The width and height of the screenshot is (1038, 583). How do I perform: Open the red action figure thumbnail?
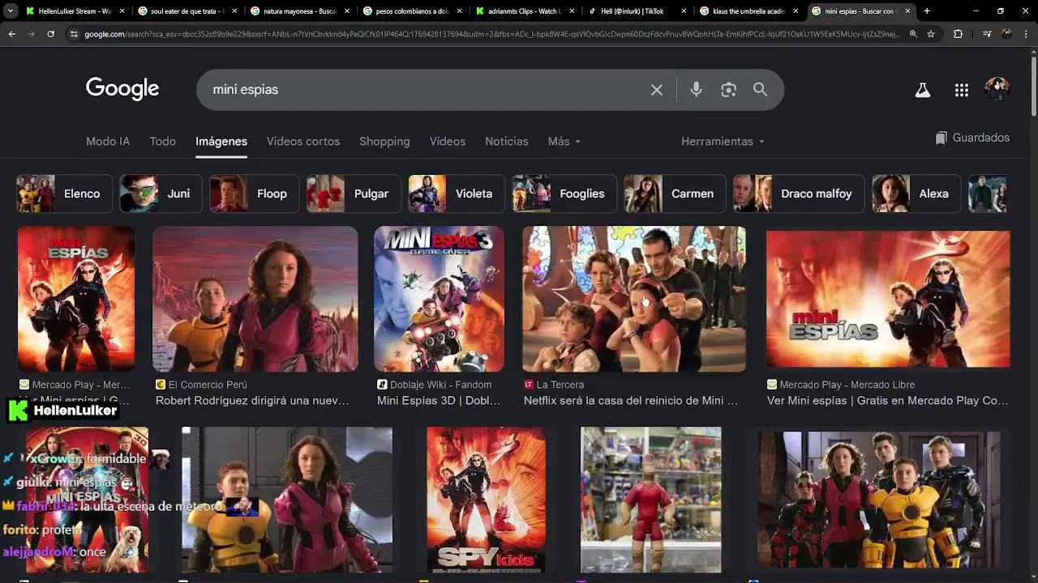[x=651, y=500]
